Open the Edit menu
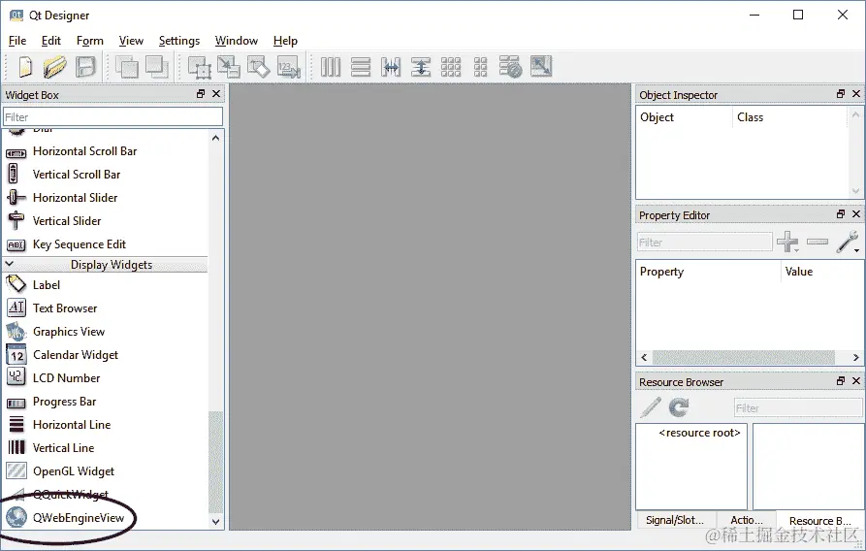This screenshot has width=866, height=551. tap(50, 41)
